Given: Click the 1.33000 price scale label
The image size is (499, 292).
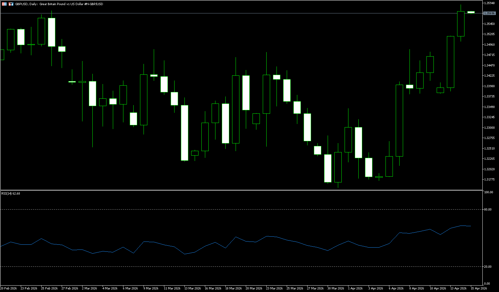Looking at the screenshot, I should pyautogui.click(x=489, y=128).
